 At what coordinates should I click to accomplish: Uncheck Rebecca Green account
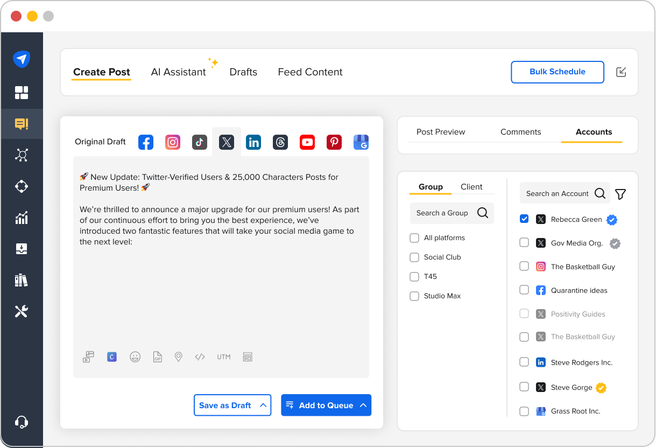(x=524, y=219)
